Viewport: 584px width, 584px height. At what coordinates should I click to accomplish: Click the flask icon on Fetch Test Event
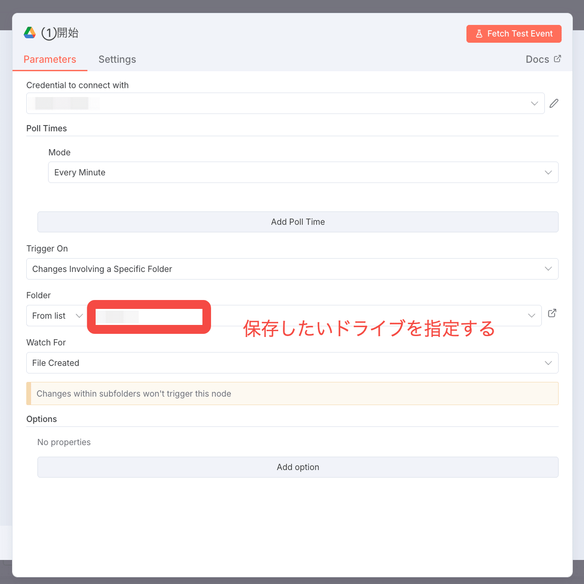[479, 33]
